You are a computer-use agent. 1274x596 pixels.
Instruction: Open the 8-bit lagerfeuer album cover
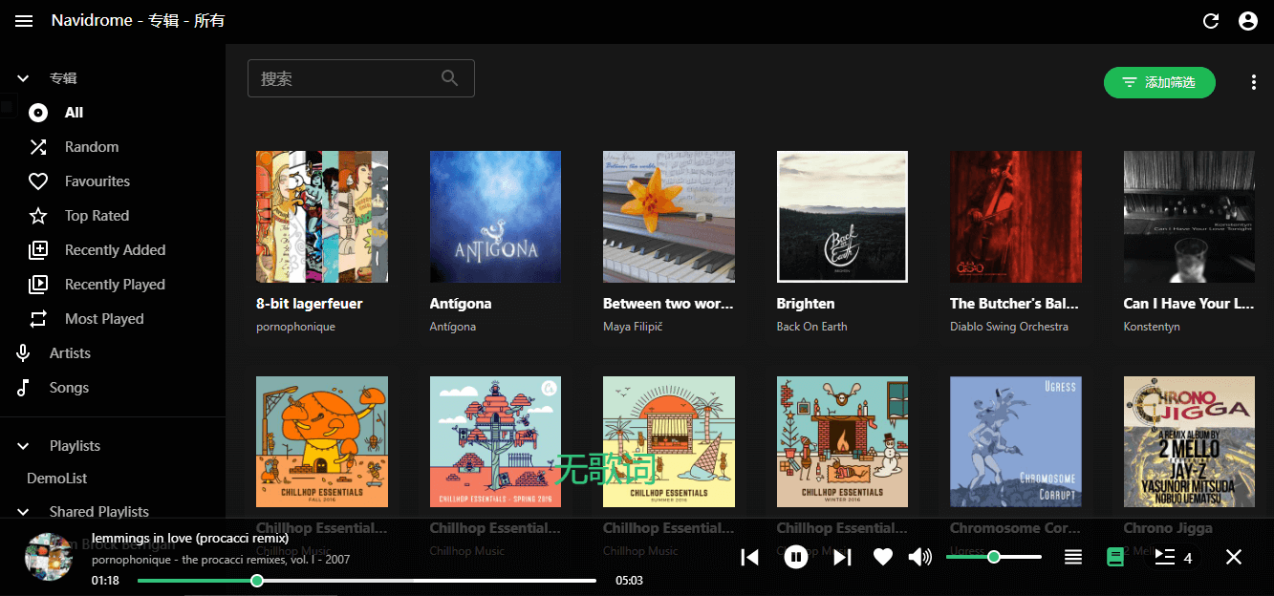tap(322, 217)
